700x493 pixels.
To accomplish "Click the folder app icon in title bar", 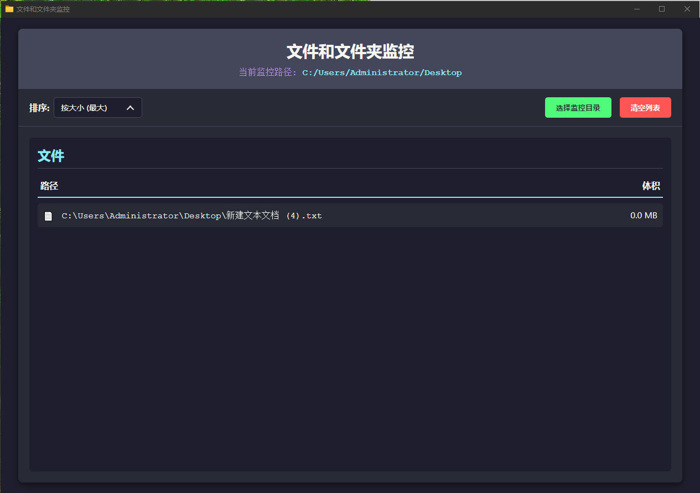I will [x=9, y=9].
